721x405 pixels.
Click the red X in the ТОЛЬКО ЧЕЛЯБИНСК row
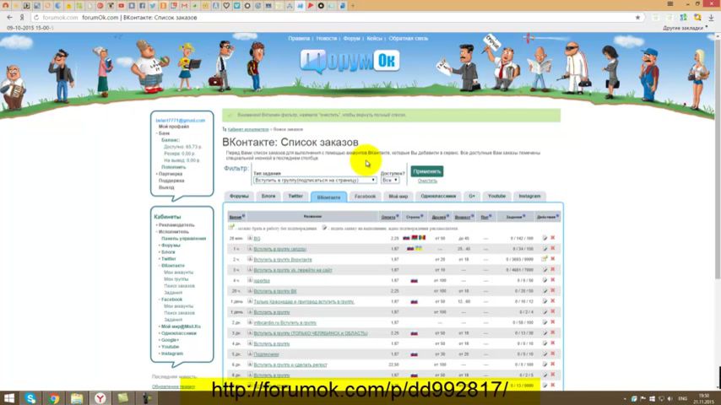coord(553,332)
